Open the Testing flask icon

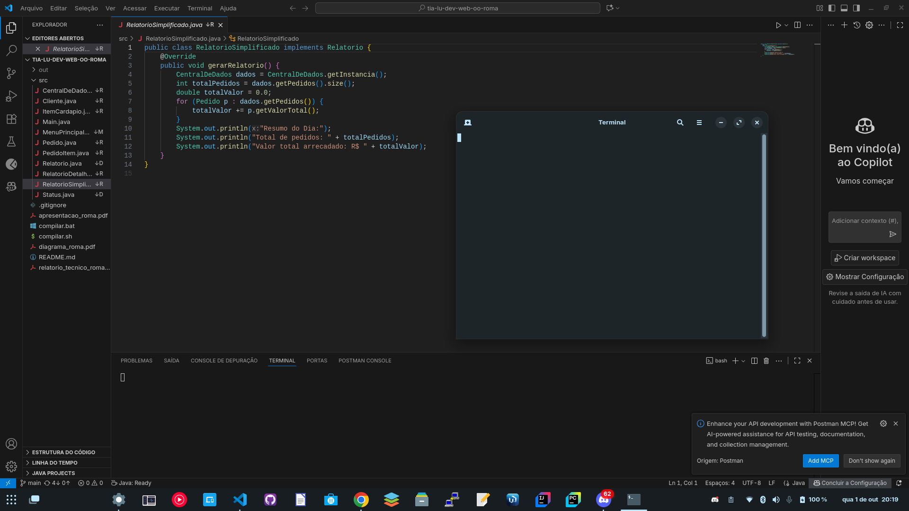pos(11,141)
